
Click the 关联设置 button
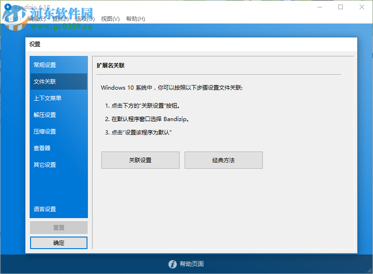pos(140,160)
